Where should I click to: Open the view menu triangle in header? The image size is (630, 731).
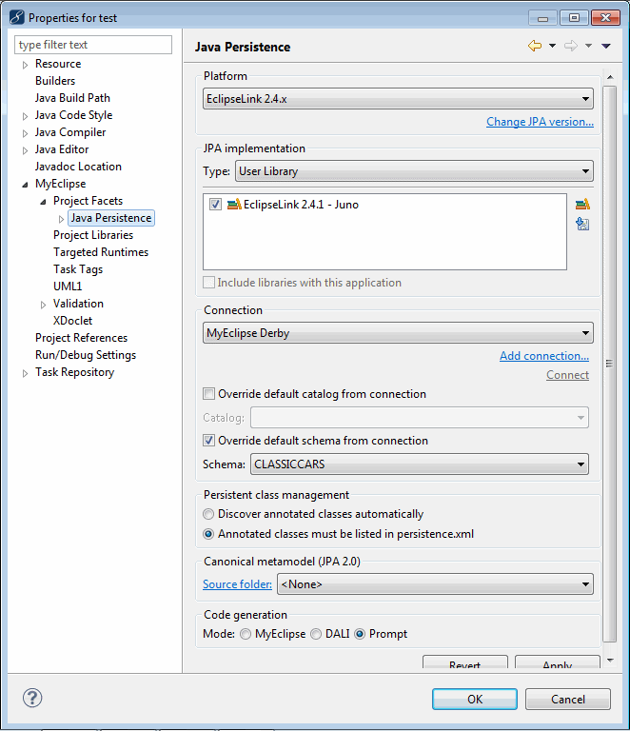click(x=606, y=46)
